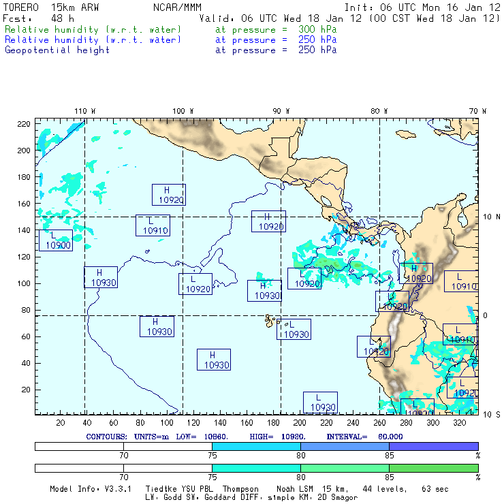Select the 'LOW= 10860.' contour value
504x504 pixels.
pos(202,437)
